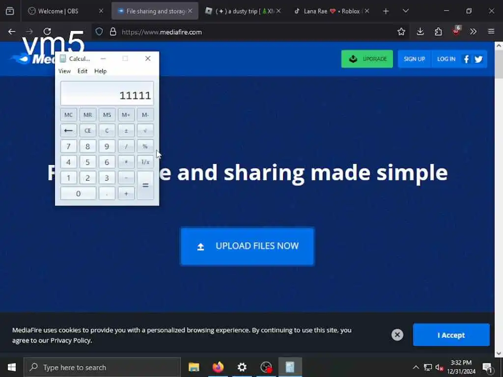The image size is (503, 377).
Task: Click the Calculator MC memory clear key
Action: point(68,115)
